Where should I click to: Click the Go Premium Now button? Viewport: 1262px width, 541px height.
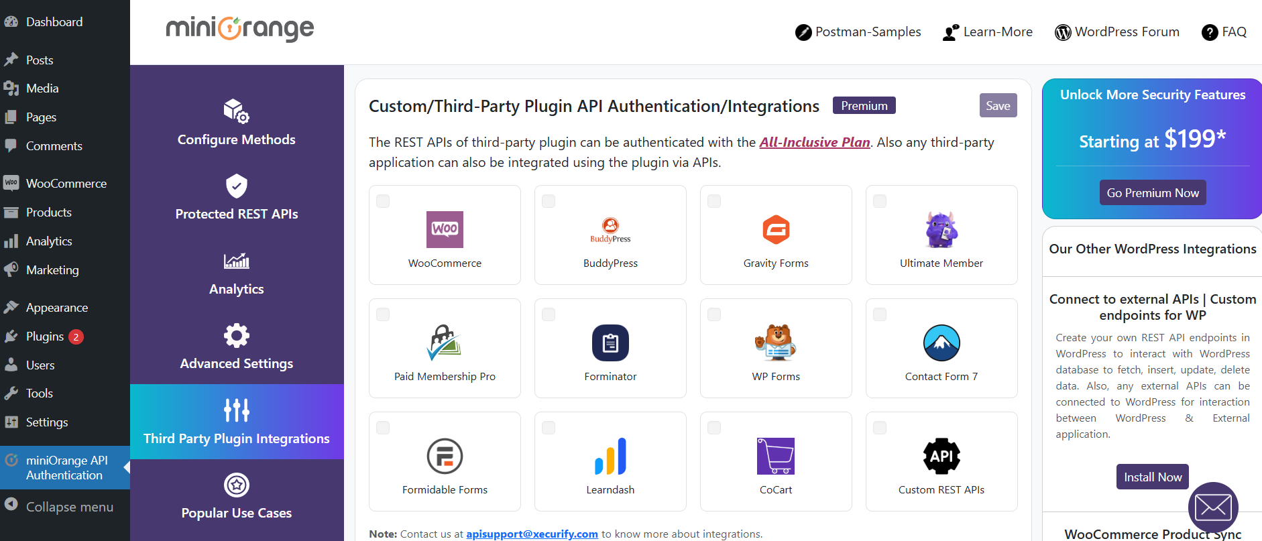coord(1153,192)
